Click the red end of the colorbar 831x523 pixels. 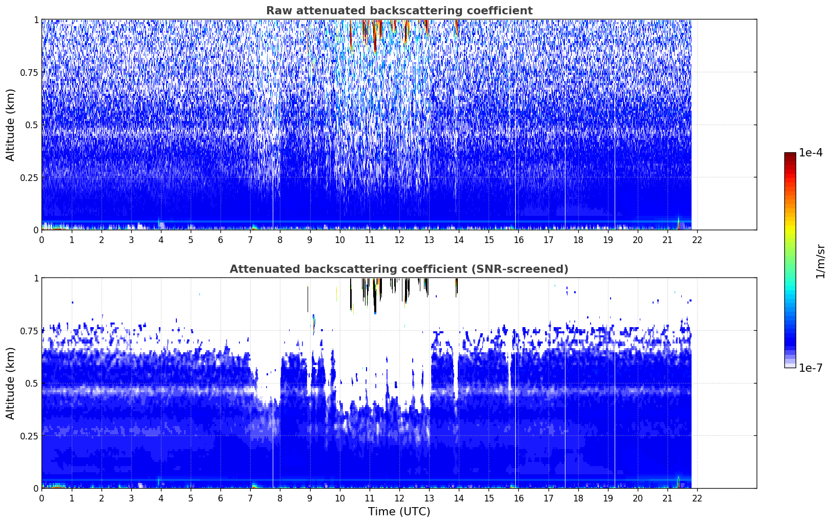coord(789,156)
